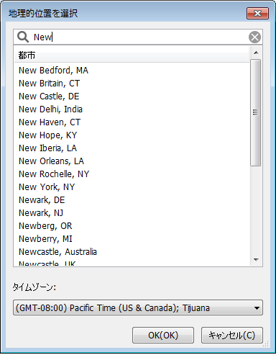Select New Rochelle, NY
Viewport: 276px width, 355px height.
[54, 174]
